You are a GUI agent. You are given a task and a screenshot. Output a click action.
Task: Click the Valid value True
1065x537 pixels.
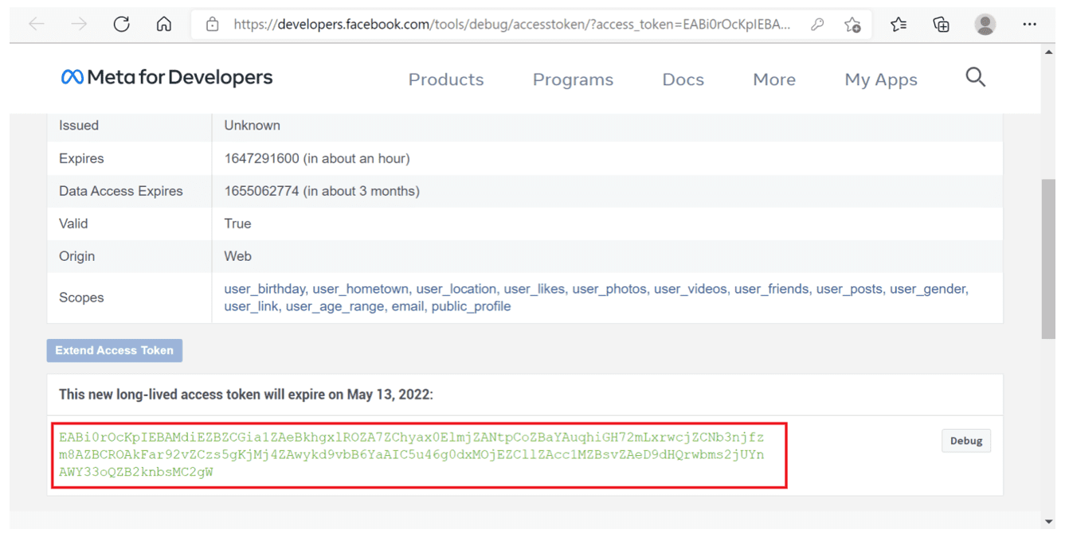237,224
